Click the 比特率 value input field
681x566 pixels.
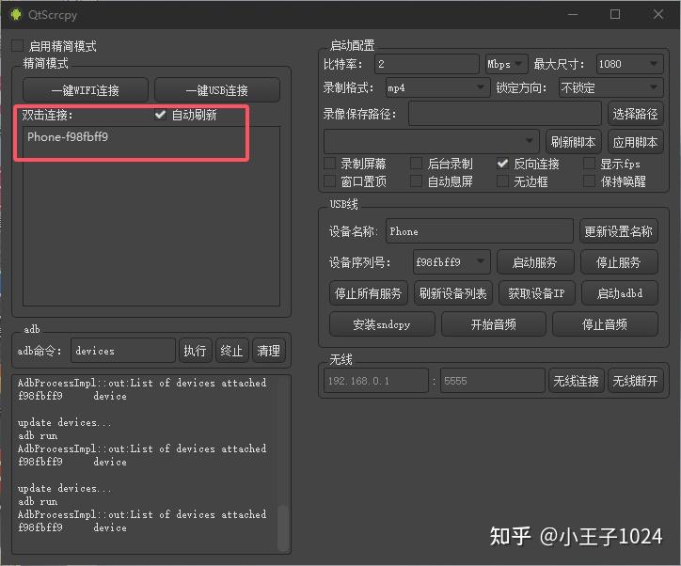coord(426,64)
